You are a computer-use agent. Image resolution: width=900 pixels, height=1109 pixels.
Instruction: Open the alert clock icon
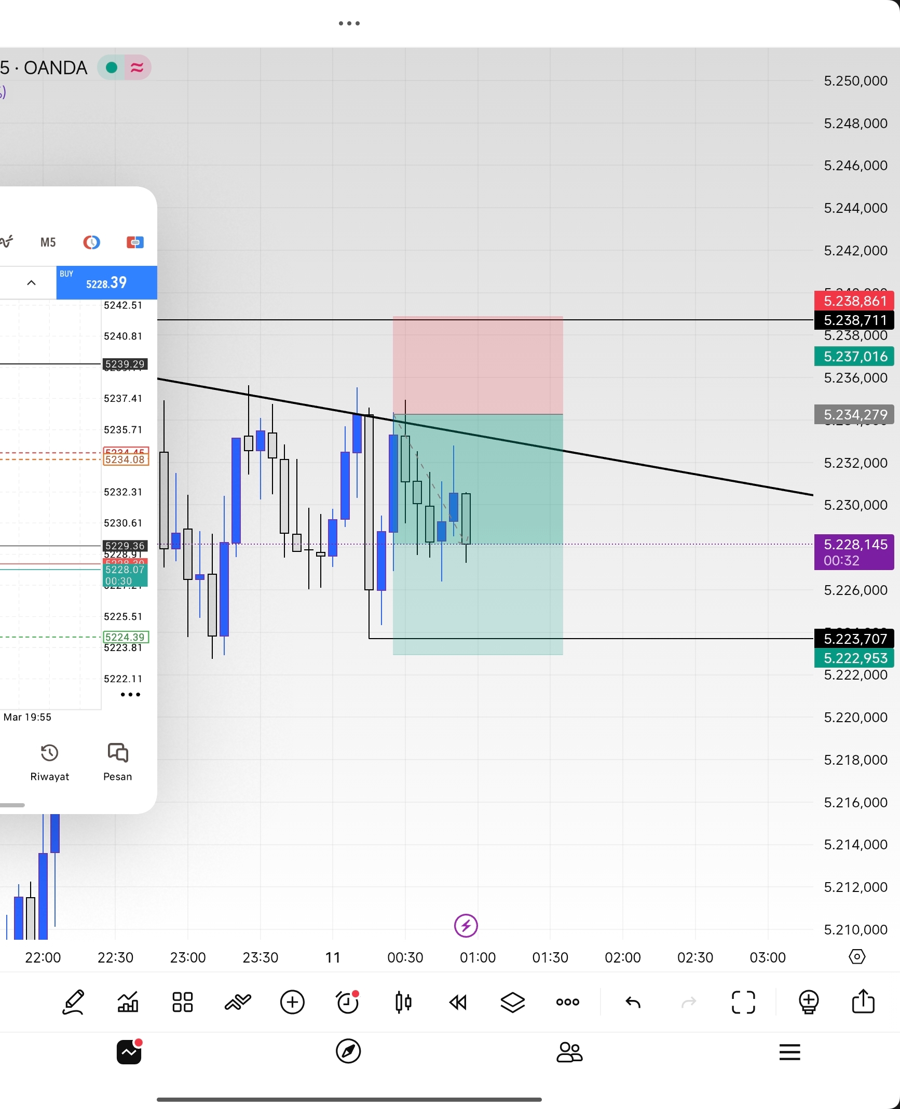(x=348, y=1002)
